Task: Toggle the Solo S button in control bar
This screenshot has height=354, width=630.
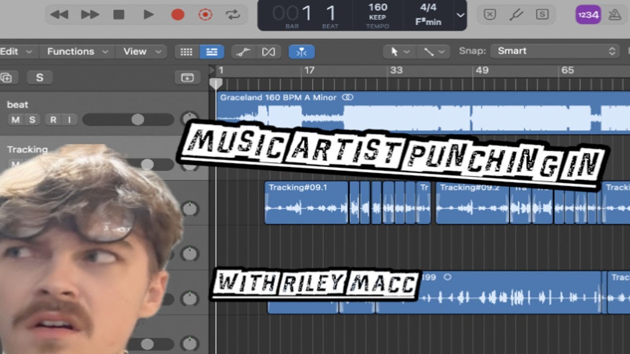Action: 542,15
